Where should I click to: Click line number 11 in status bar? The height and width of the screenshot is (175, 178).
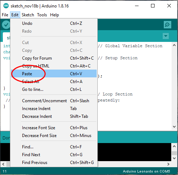click(x=5, y=171)
